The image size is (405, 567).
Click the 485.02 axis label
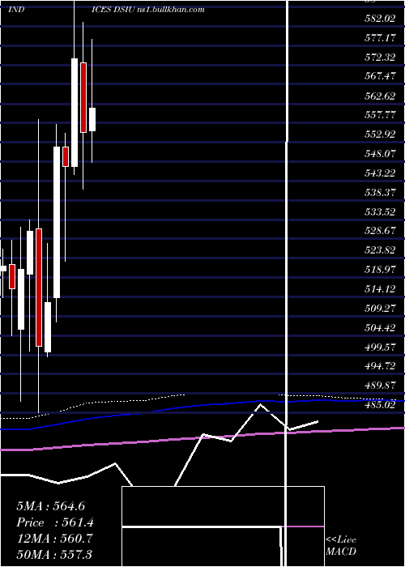379,405
